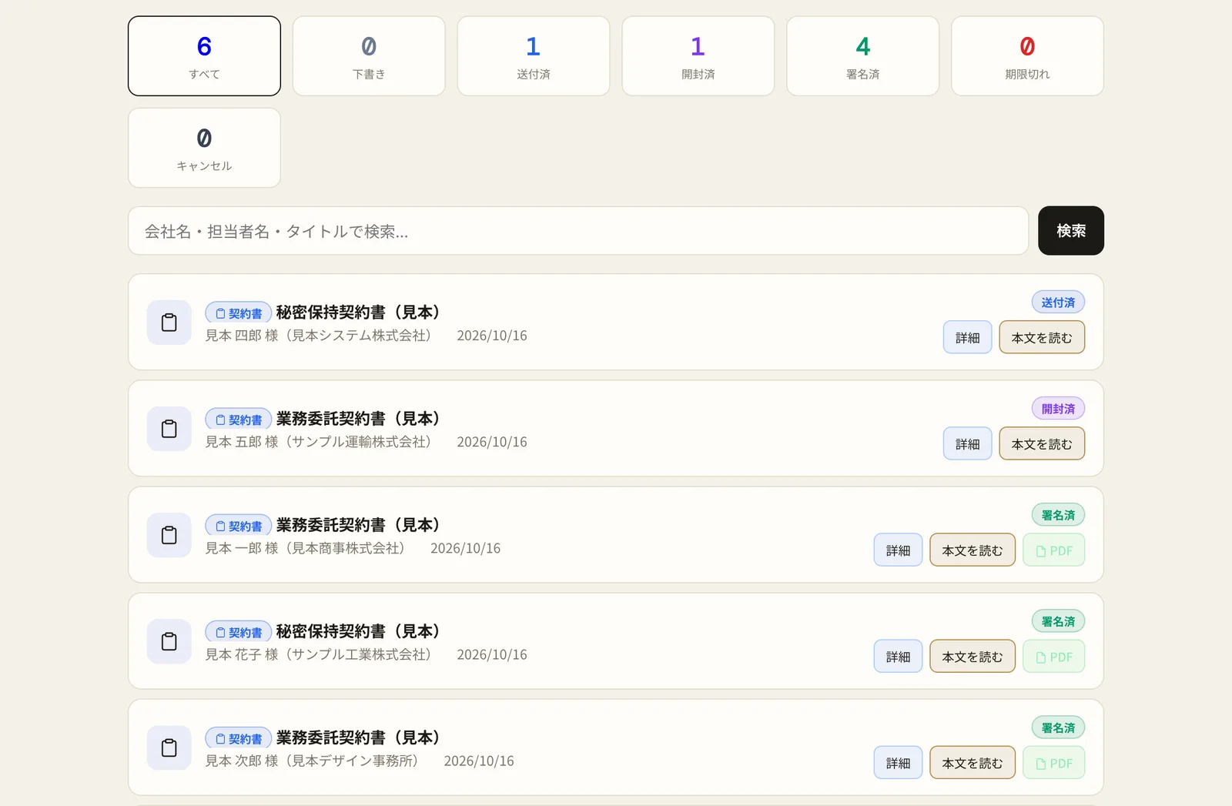Read 本文 of 見本 四郎 contract
The height and width of the screenshot is (806, 1232).
[x=1042, y=337]
